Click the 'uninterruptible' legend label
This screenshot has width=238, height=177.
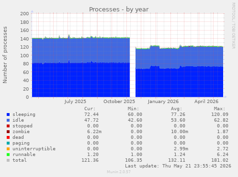coord(34,149)
